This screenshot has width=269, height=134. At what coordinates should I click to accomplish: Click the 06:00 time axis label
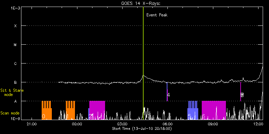tap(168, 124)
